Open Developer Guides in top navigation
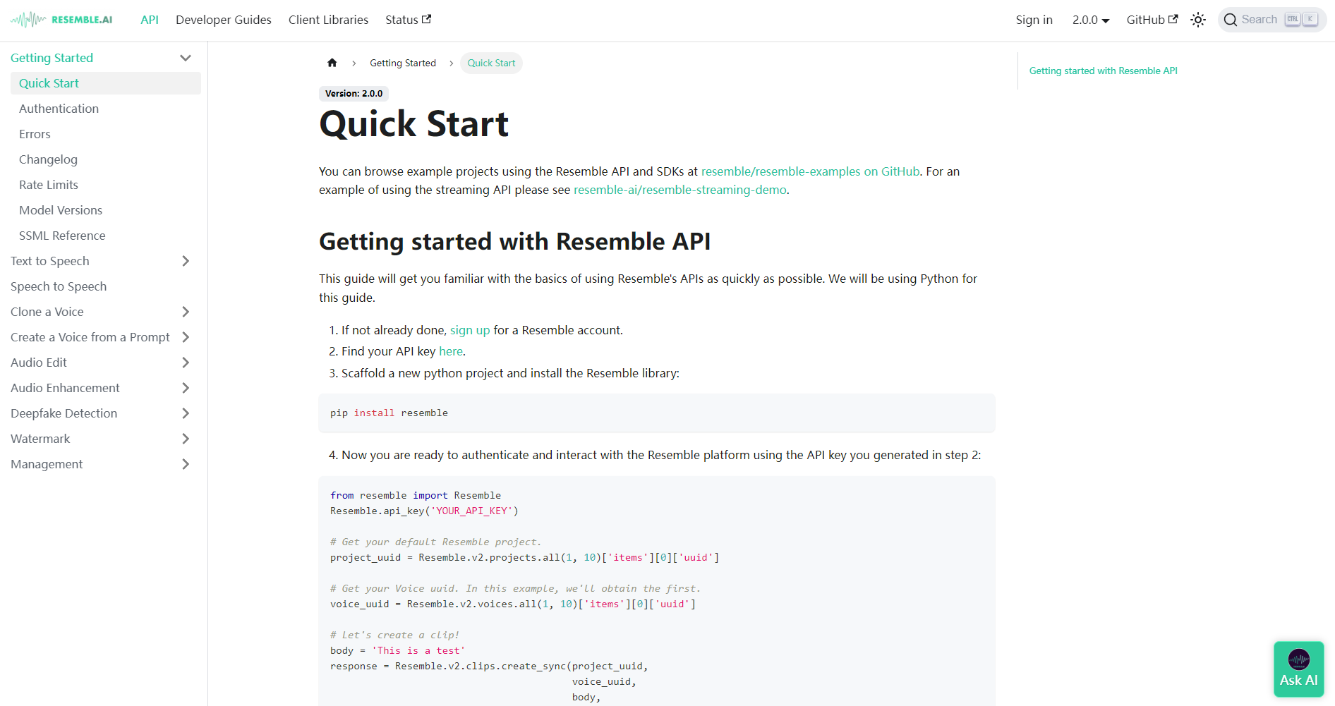Image resolution: width=1335 pixels, height=706 pixels. pos(223,20)
